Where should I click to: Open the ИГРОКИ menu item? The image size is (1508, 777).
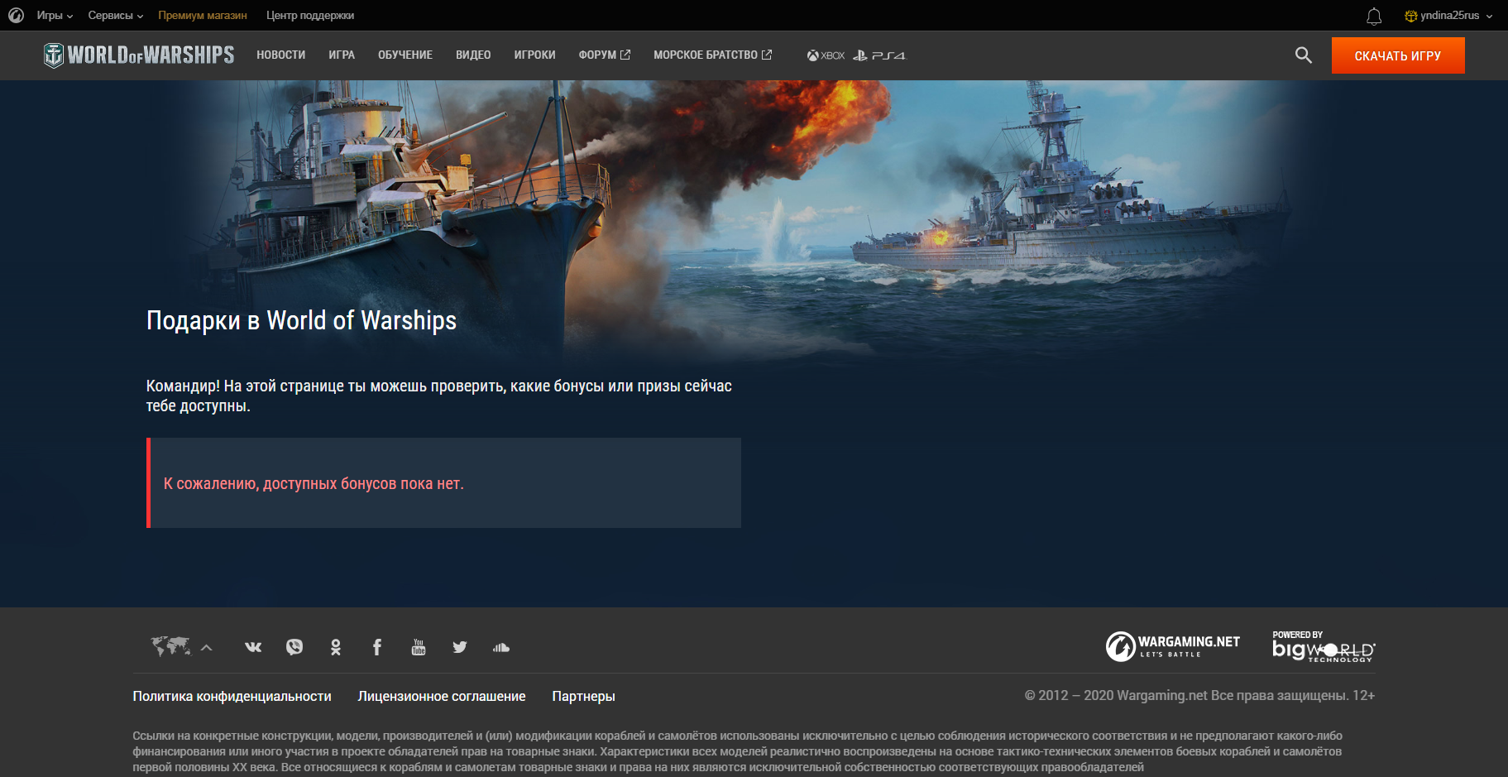pyautogui.click(x=534, y=55)
